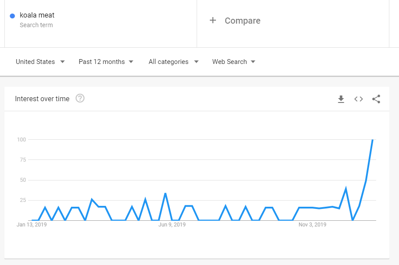Click the blue koala meat color dot

point(12,16)
